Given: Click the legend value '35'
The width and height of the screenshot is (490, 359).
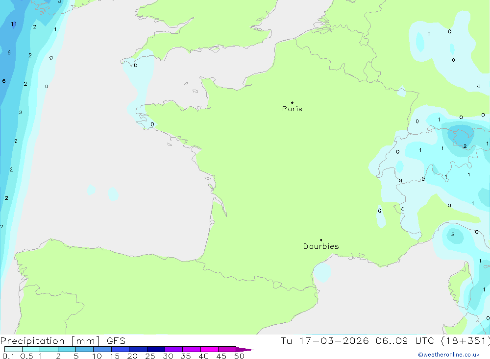Looking at the screenshot, I should 186,356.
